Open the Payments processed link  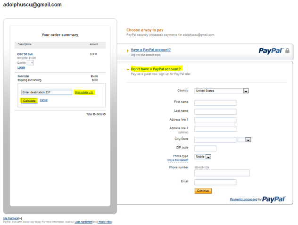click(x=243, y=200)
